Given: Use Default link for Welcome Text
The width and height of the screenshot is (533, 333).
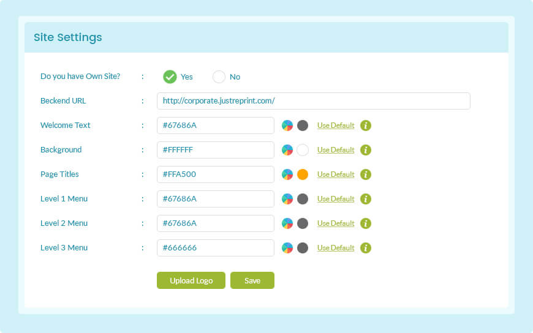Looking at the screenshot, I should click(x=336, y=125).
